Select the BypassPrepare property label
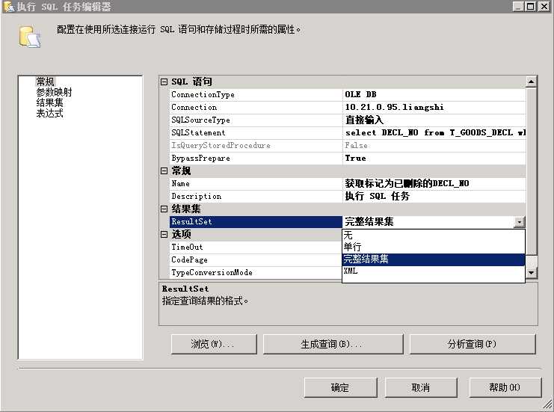554x412 pixels. (x=256, y=159)
